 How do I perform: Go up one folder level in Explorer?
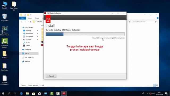click(x=31, y=22)
